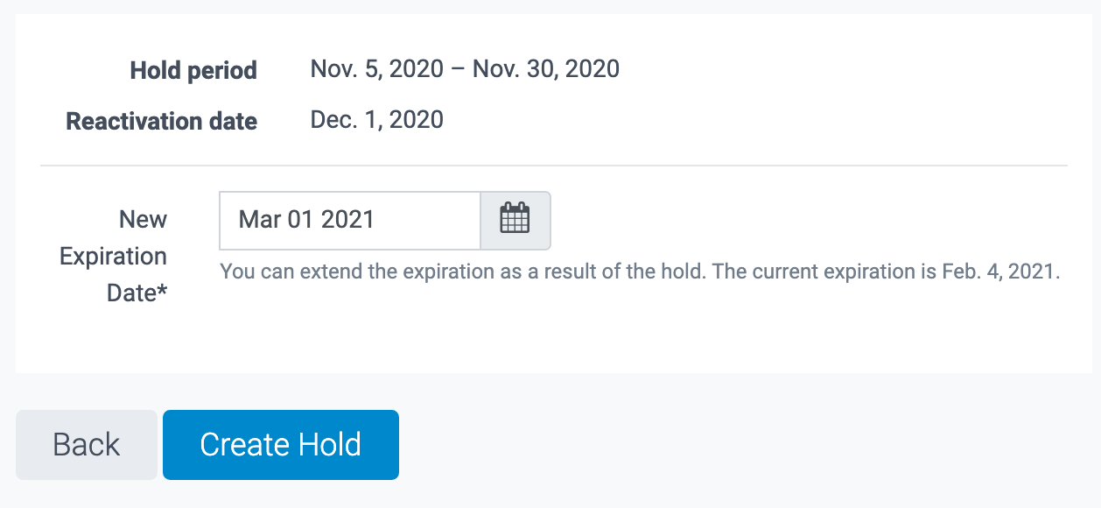
Task: Click the Hold period label
Action: pos(193,70)
